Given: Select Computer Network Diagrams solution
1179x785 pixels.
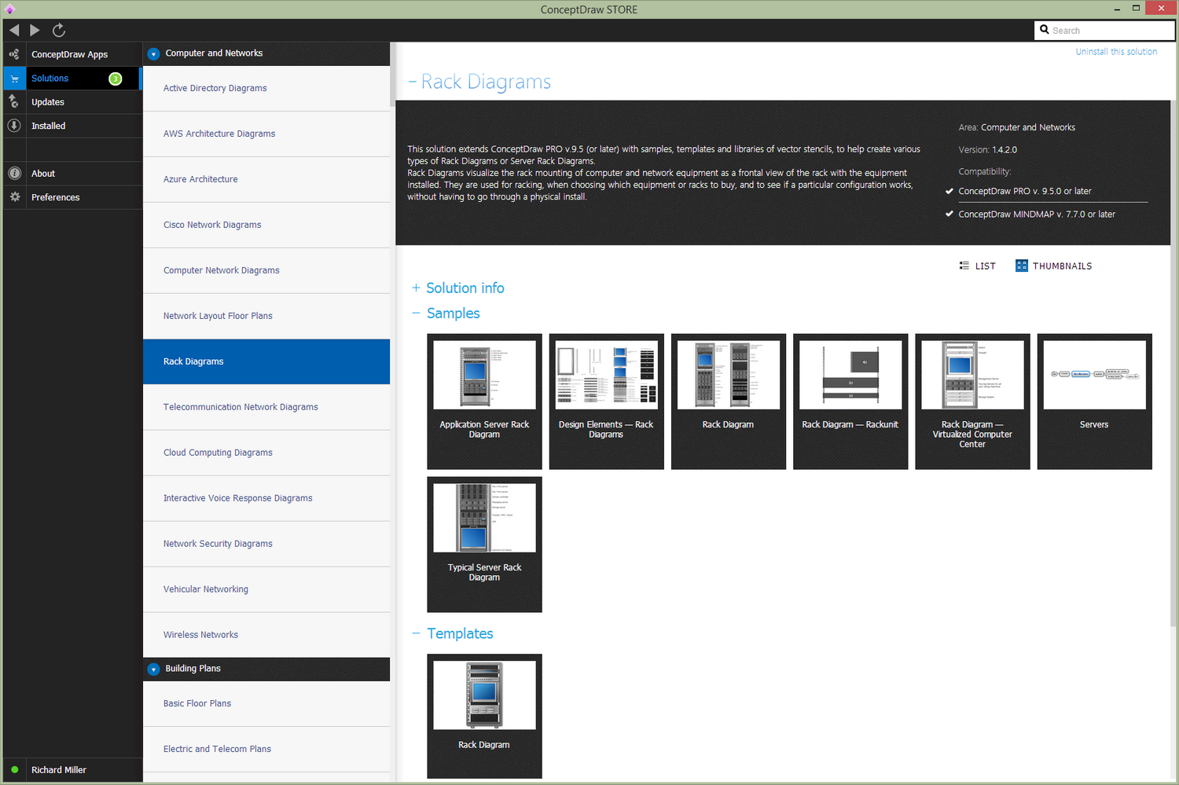Looking at the screenshot, I should coord(266,271).
